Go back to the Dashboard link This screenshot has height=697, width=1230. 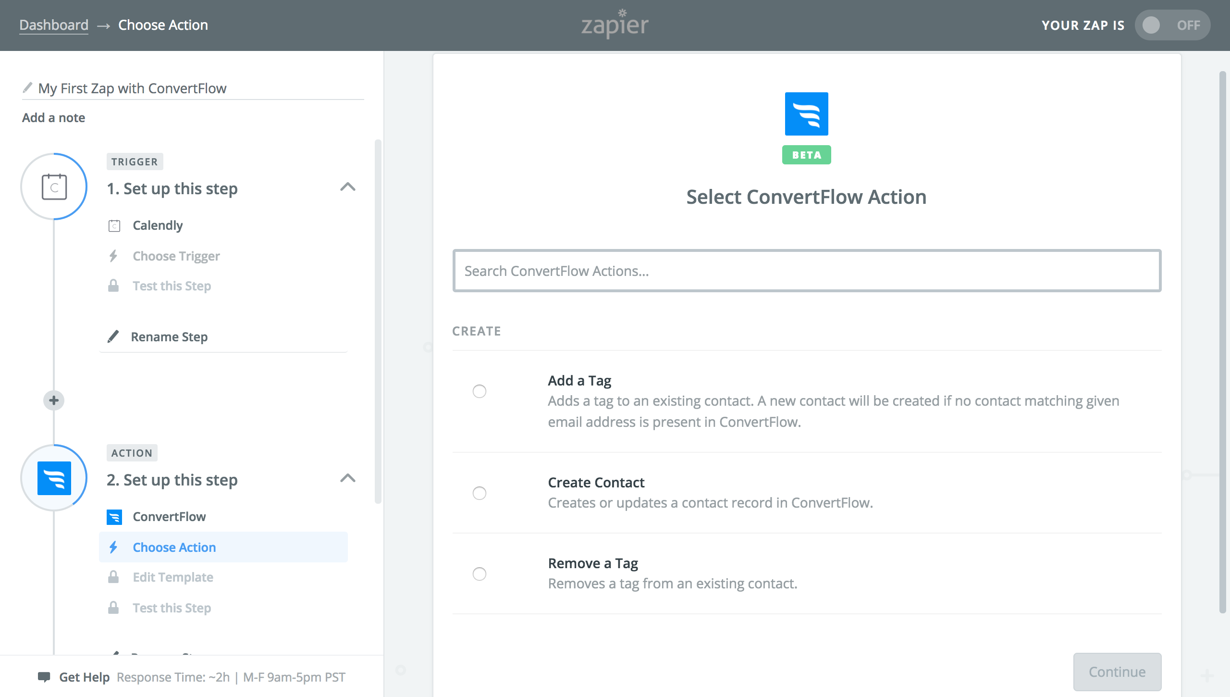click(x=54, y=25)
